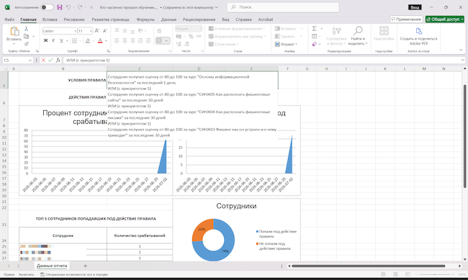Screen dimensions: 468x280
Task: Click the Cut scissors icon
Action: tap(26, 29)
